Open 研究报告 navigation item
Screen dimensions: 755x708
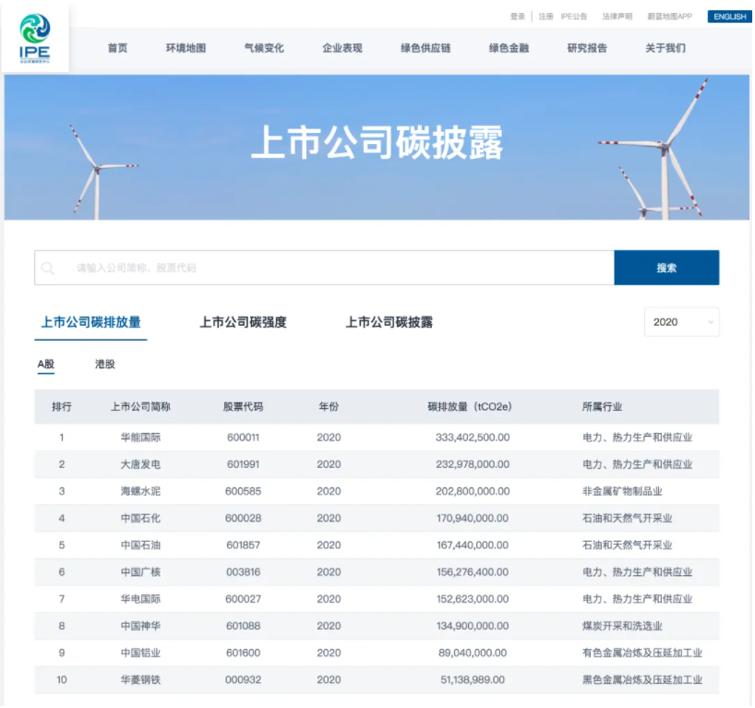click(587, 48)
